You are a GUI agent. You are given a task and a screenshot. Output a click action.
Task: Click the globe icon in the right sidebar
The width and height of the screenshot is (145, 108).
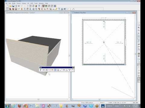pyautogui.click(x=139, y=54)
